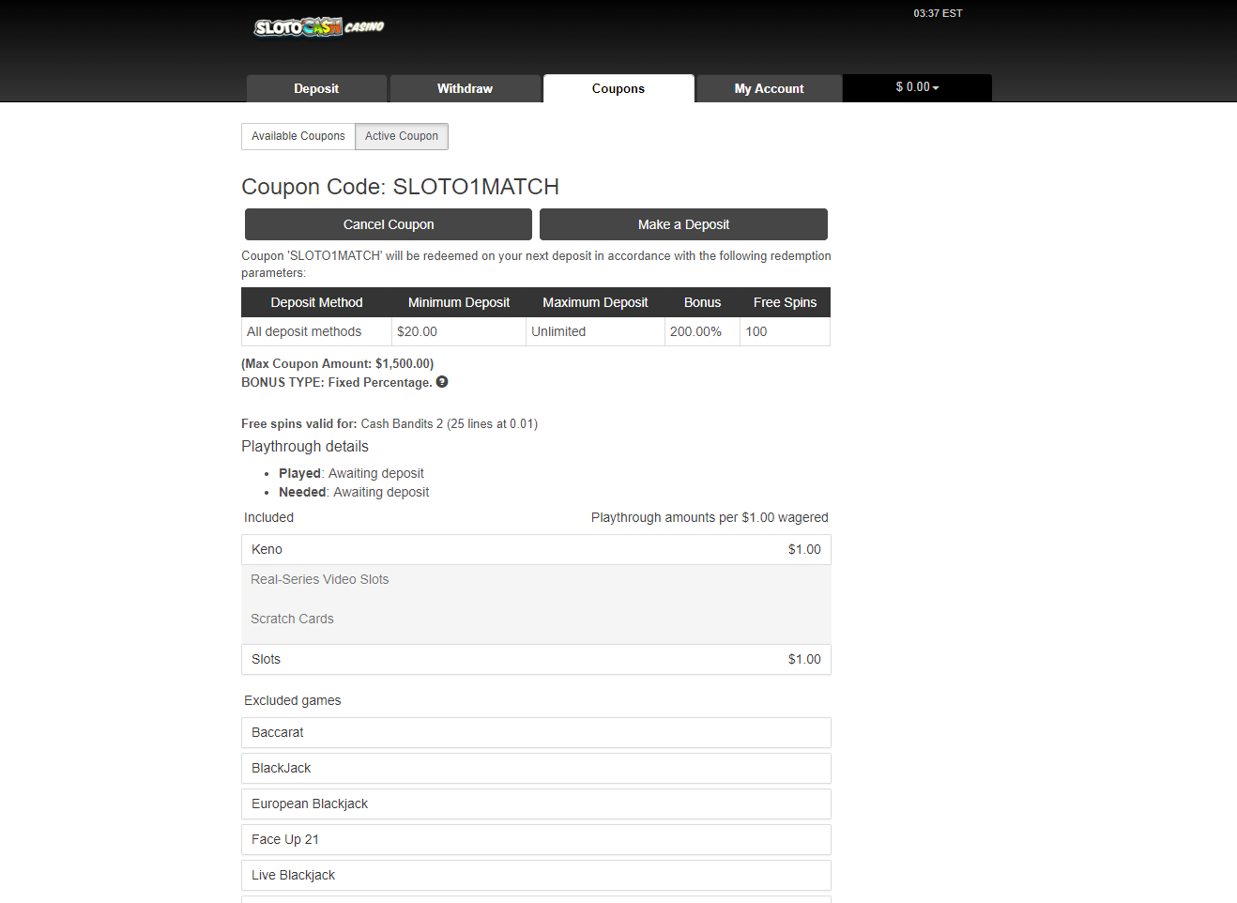Select the Real-Series Video Slots row
The width and height of the screenshot is (1237, 903).
pos(536,580)
